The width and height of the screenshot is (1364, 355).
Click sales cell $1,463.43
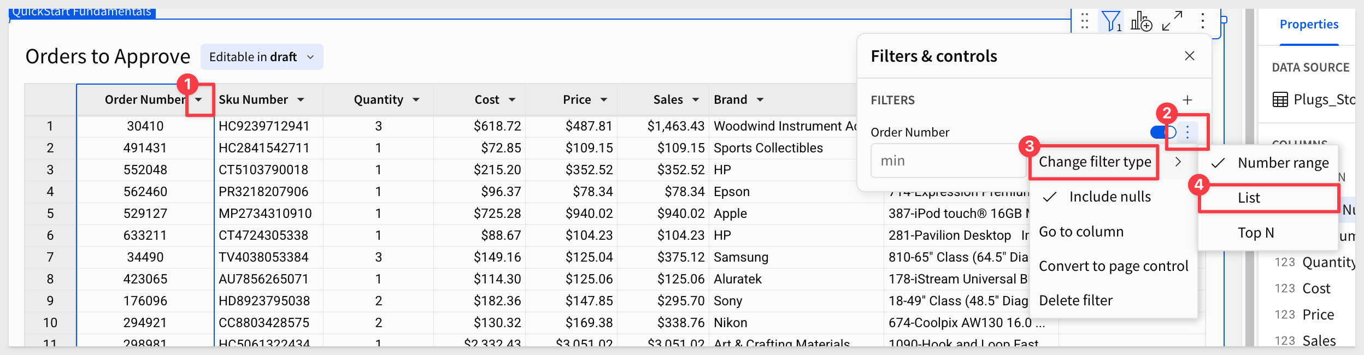tap(663, 126)
